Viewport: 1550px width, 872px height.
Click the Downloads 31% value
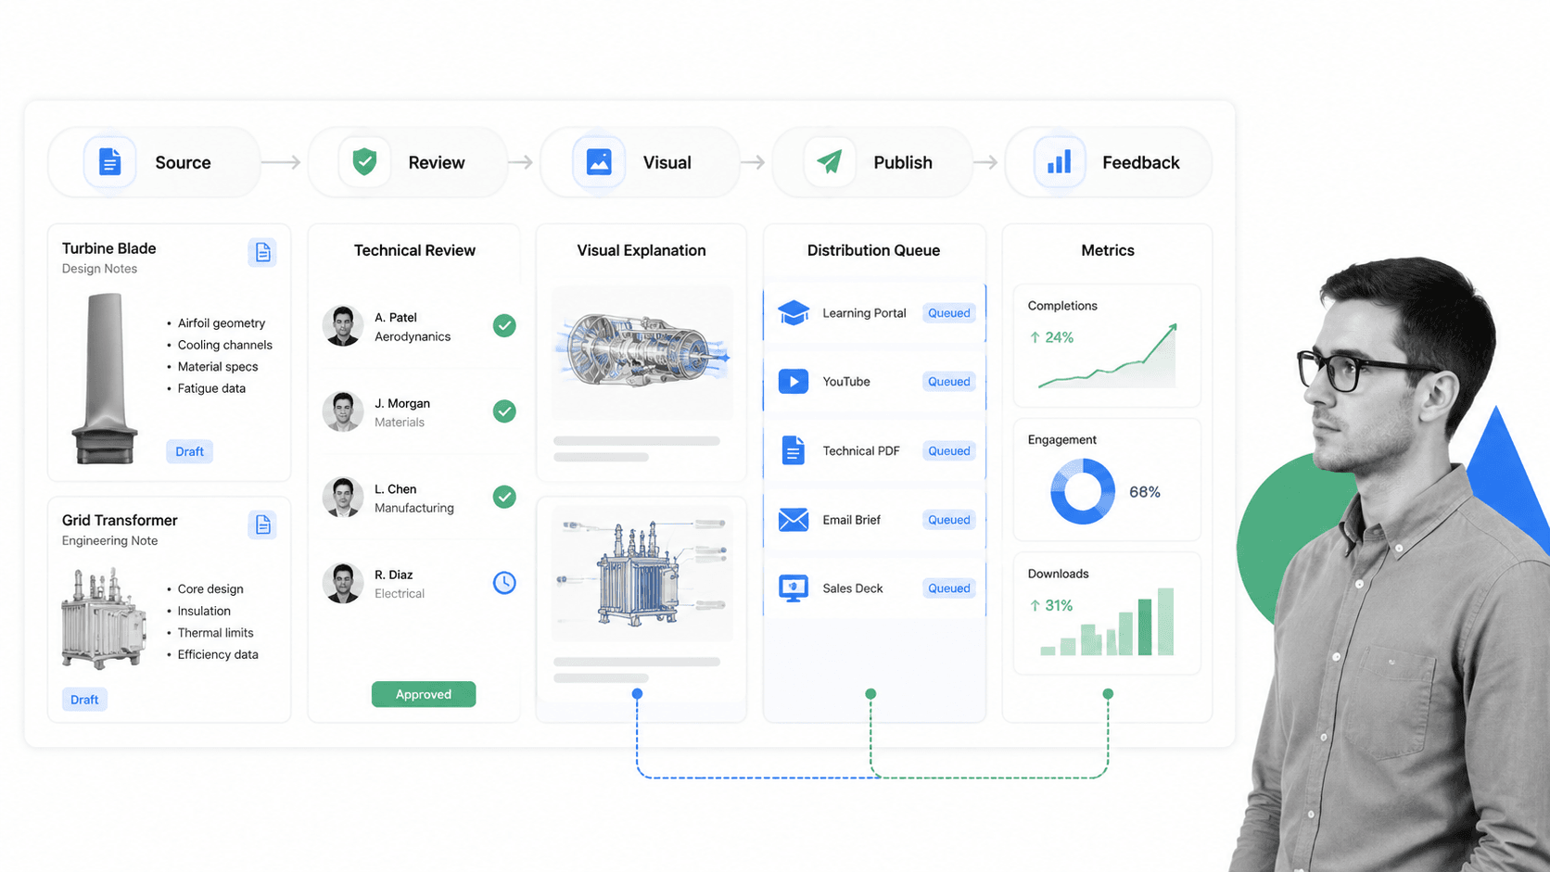pyautogui.click(x=1051, y=605)
